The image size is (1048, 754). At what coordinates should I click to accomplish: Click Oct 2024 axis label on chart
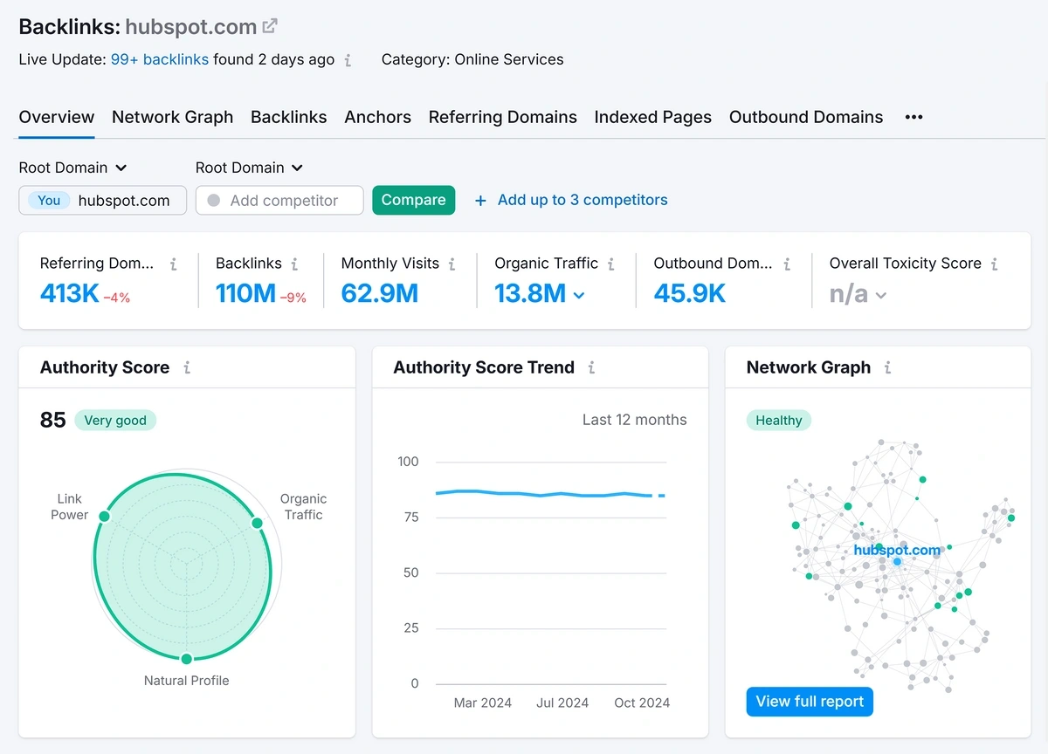click(642, 703)
